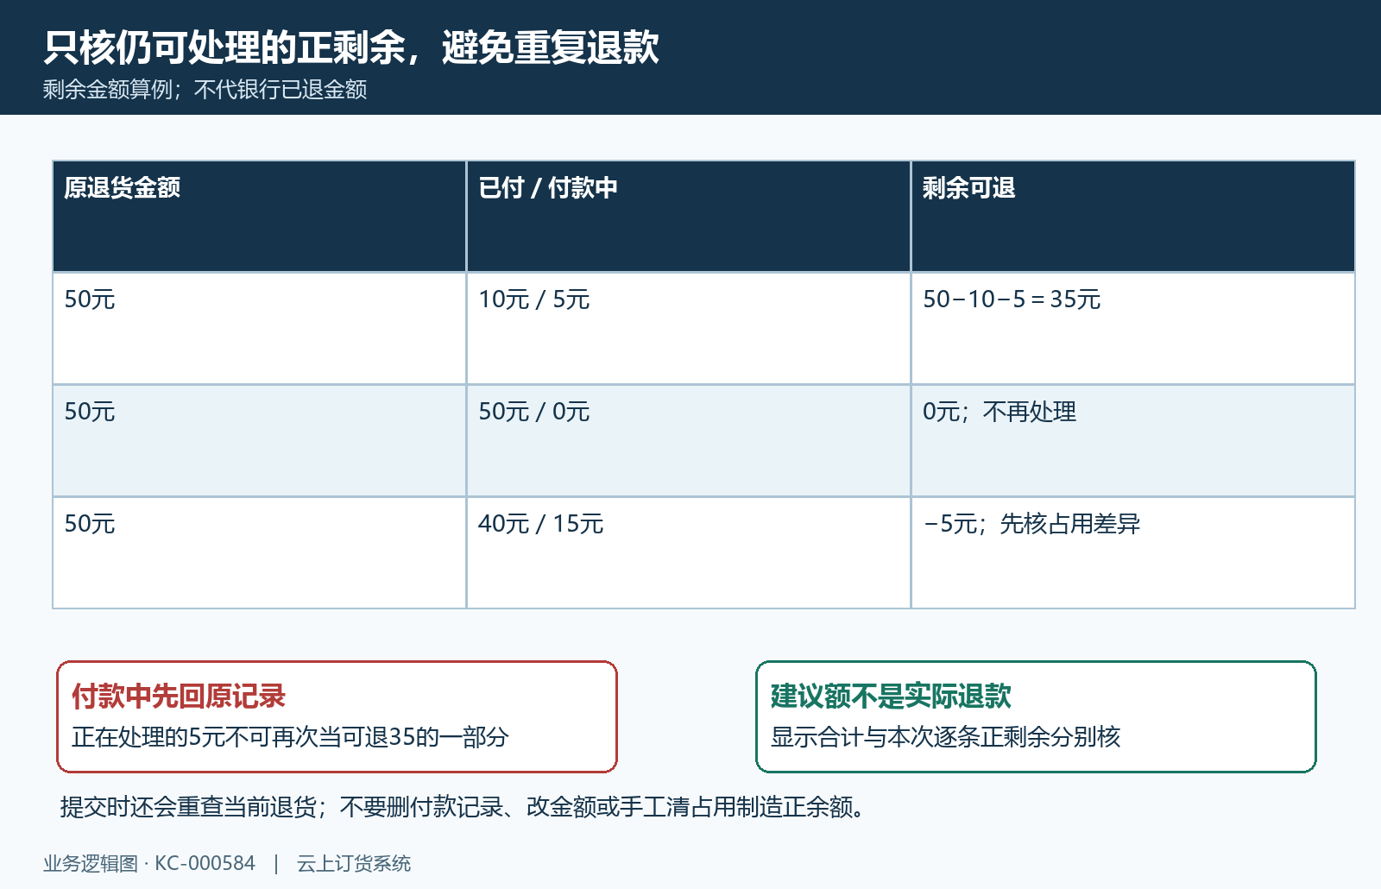Image resolution: width=1381 pixels, height=889 pixels.
Task: Click the 原退货金额 column header
Action: (259, 216)
